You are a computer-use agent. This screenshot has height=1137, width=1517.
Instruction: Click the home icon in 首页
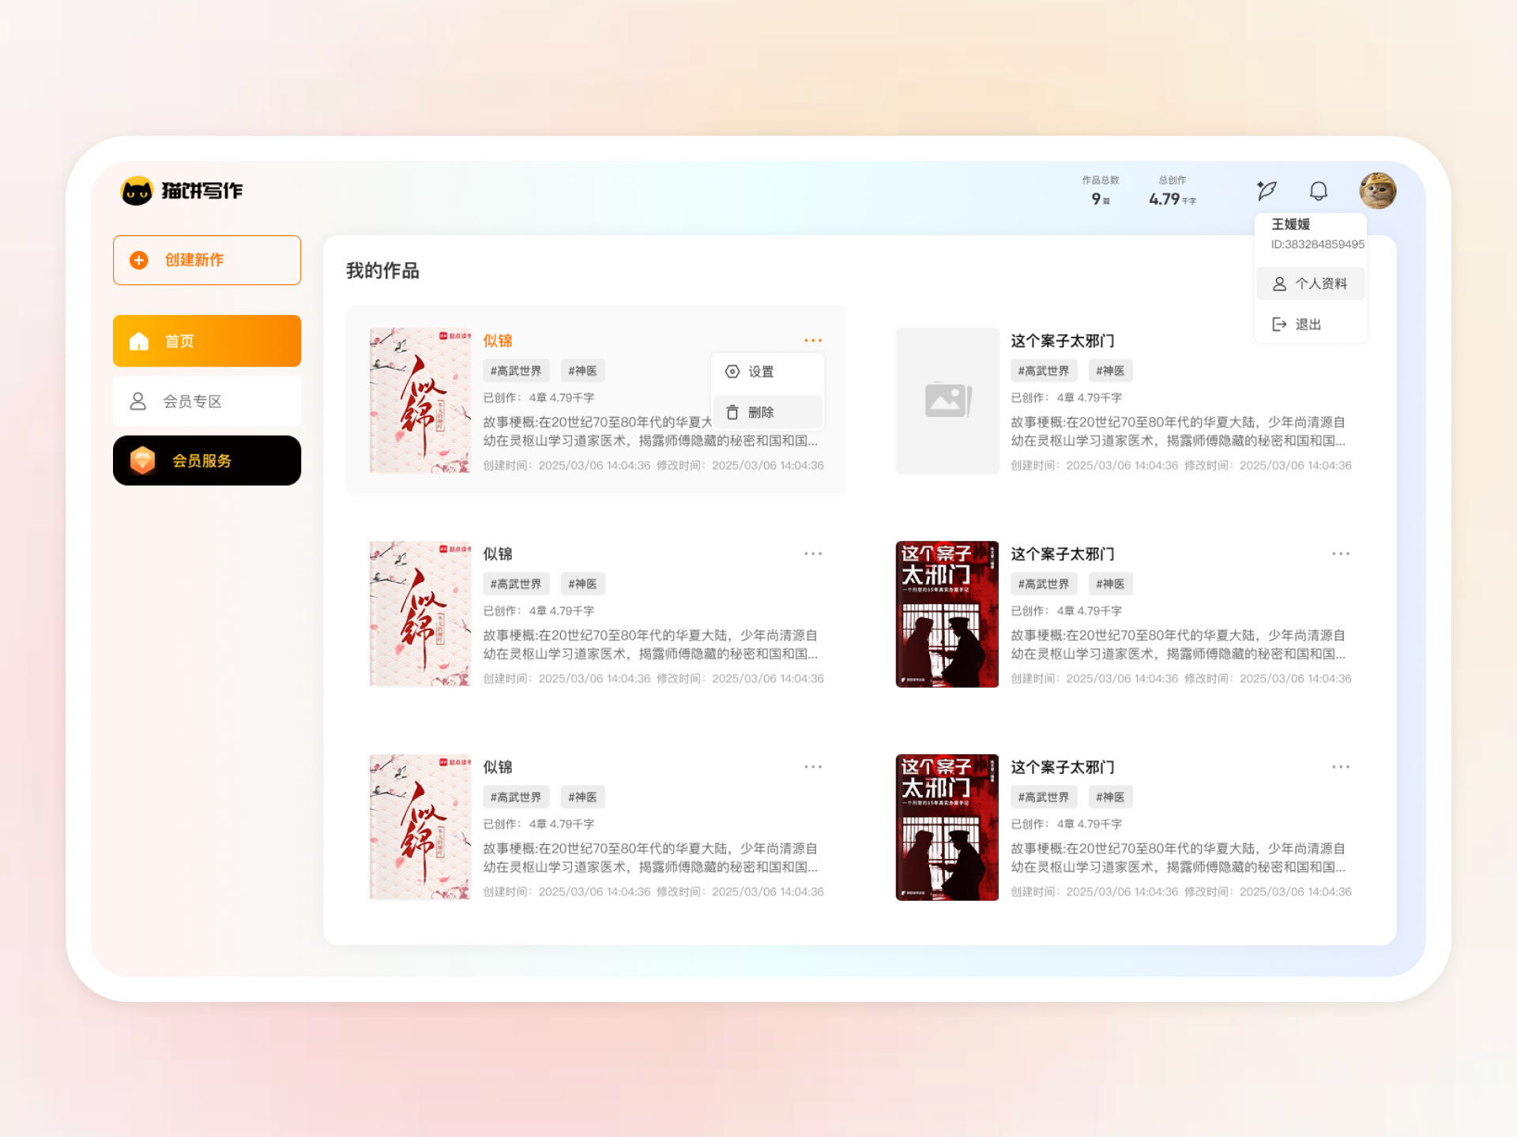coord(139,341)
